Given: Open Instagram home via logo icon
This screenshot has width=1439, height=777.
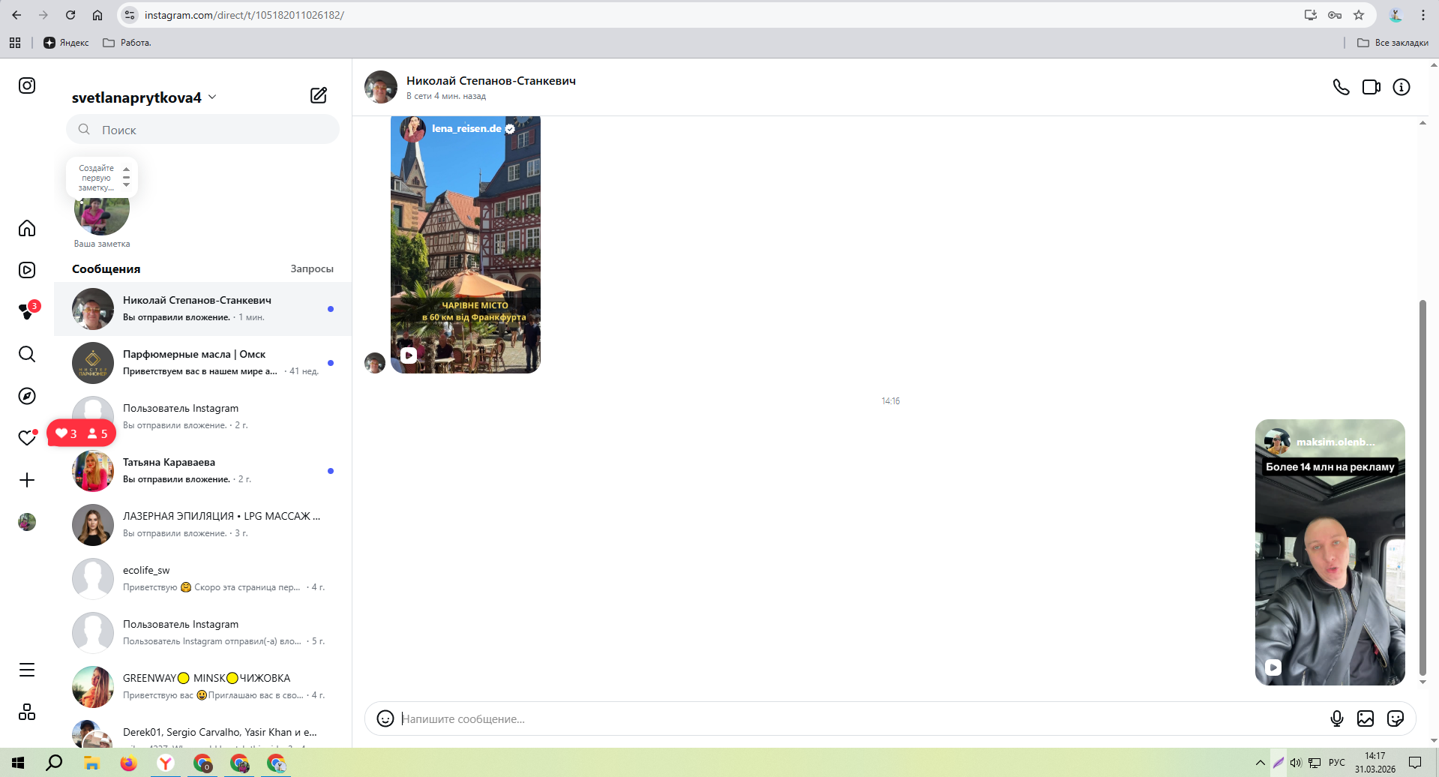Looking at the screenshot, I should pos(27,85).
